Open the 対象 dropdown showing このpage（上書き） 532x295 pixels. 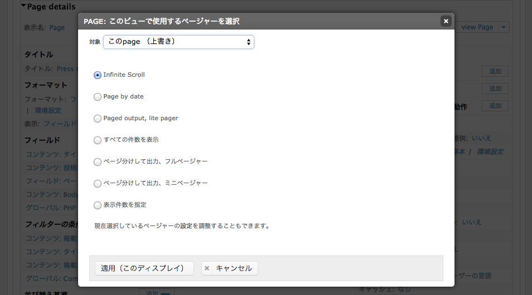coord(178,42)
